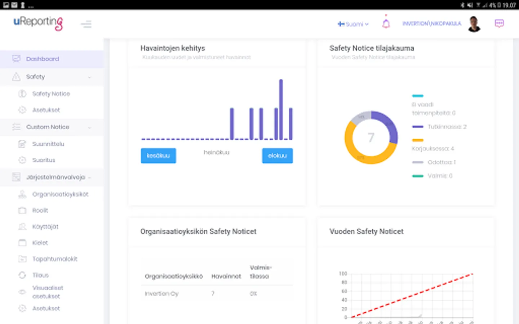The width and height of the screenshot is (519, 324).
Task: Open Organisaatioyksiköt in the sidebar
Action: tap(60, 194)
